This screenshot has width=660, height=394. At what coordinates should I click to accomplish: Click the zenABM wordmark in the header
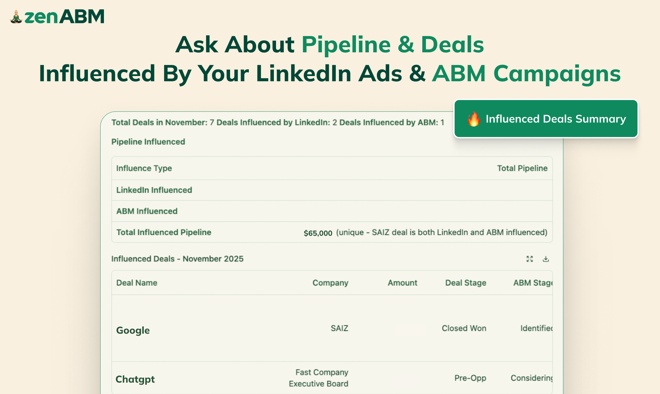(65, 17)
